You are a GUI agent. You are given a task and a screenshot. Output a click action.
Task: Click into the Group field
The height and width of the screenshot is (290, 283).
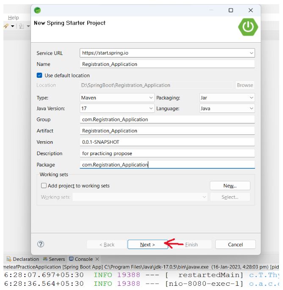tap(167, 119)
